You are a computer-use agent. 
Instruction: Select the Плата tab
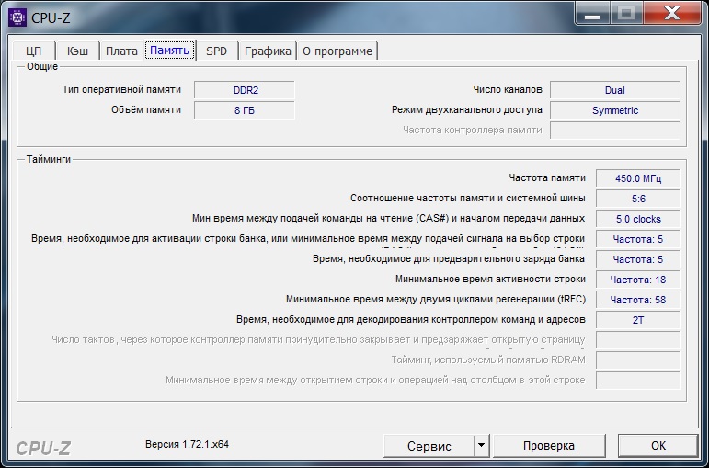121,51
